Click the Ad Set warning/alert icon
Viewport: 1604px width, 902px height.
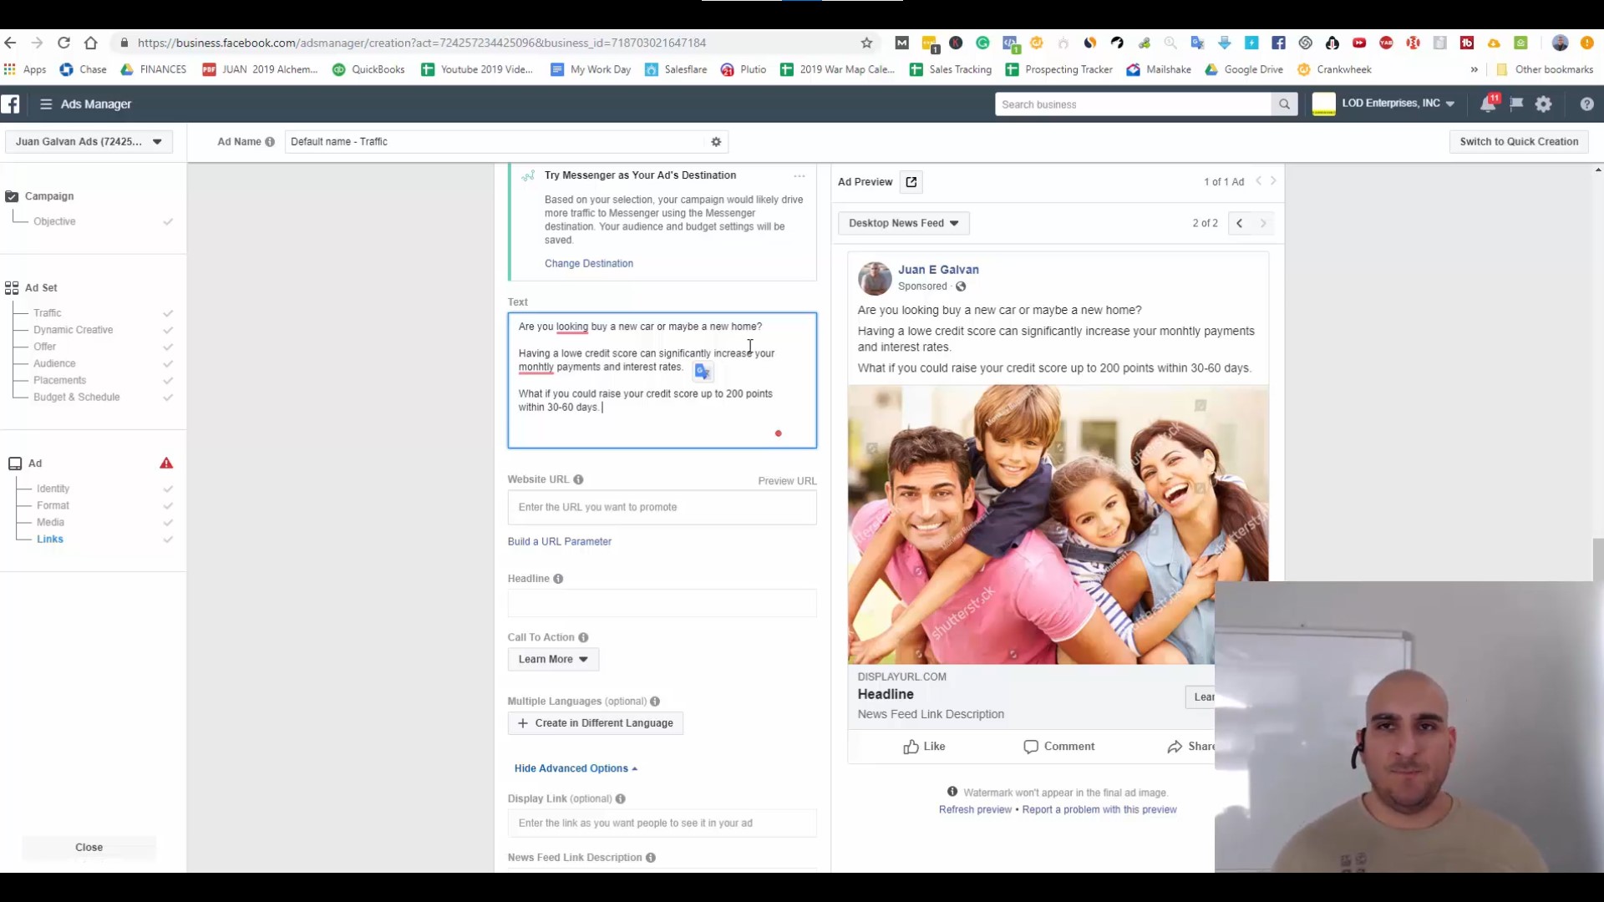tap(165, 463)
